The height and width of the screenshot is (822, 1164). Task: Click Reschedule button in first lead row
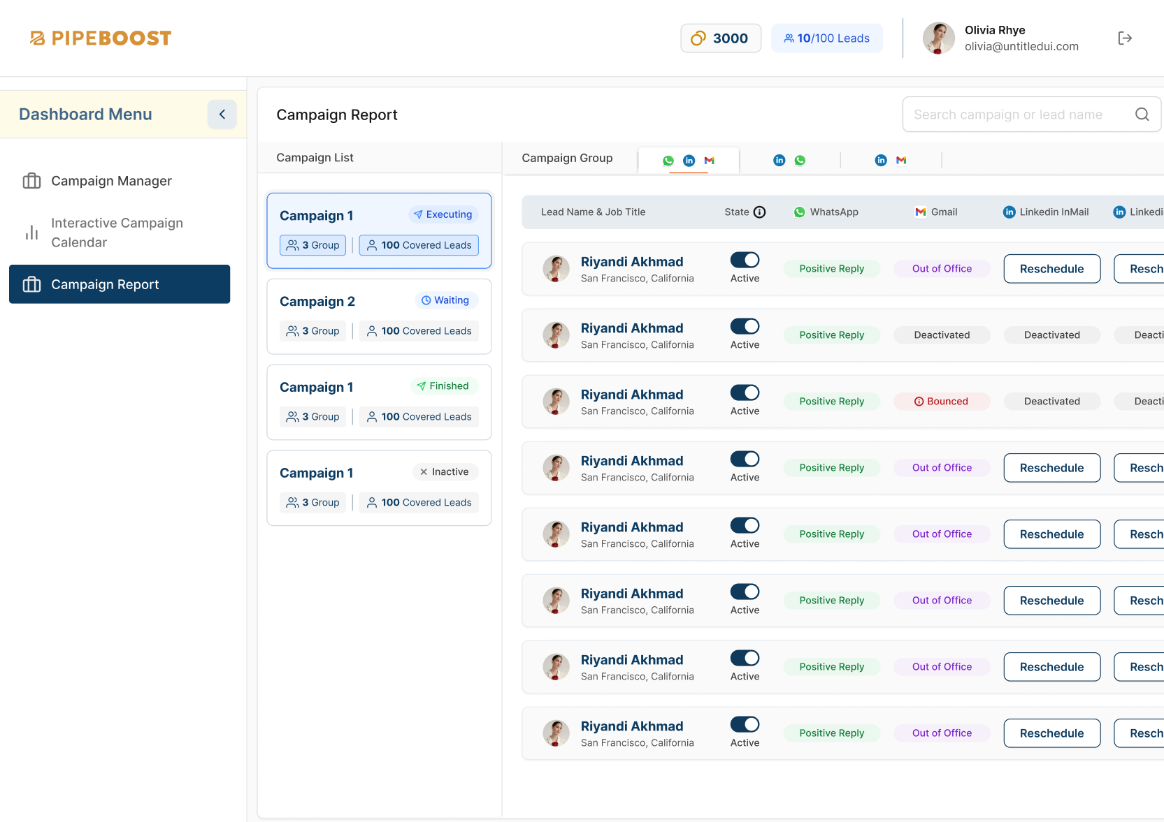coord(1052,269)
